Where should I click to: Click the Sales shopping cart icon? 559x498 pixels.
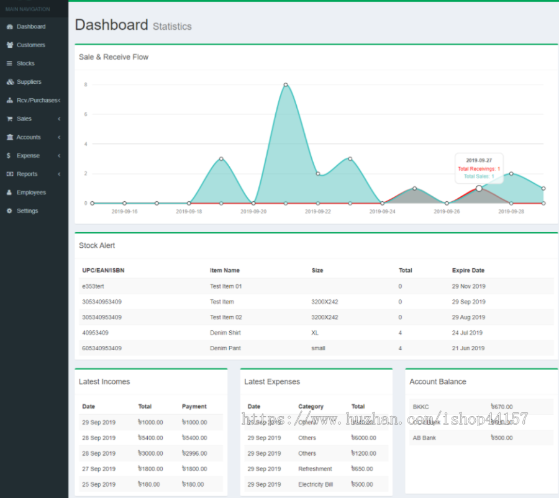(9, 119)
